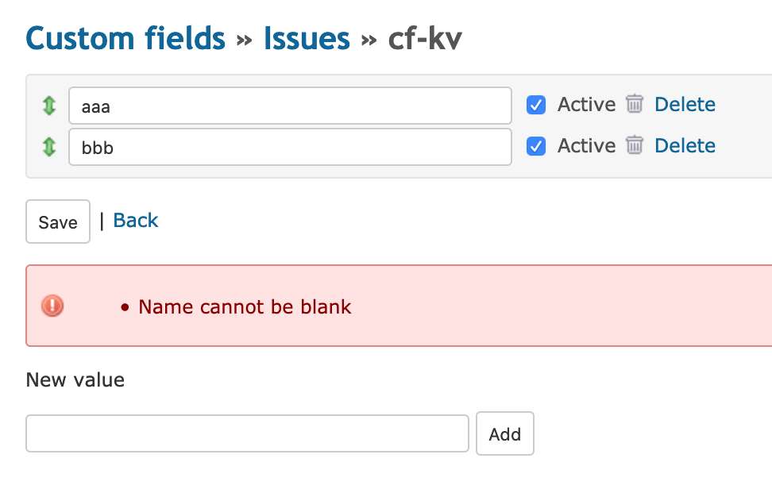Click the trash icon in bbb row
Screen dimensions: 772x489
point(634,145)
